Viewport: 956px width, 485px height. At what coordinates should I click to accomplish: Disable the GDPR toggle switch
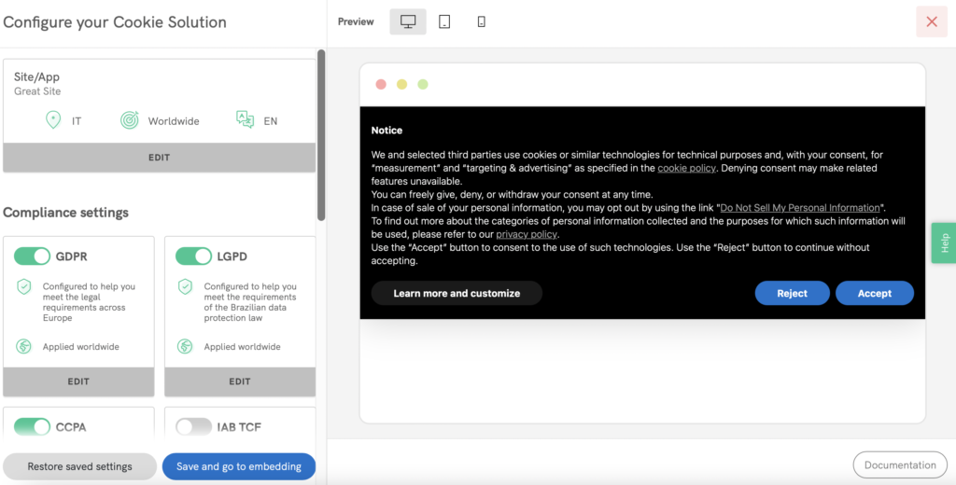pyautogui.click(x=32, y=256)
